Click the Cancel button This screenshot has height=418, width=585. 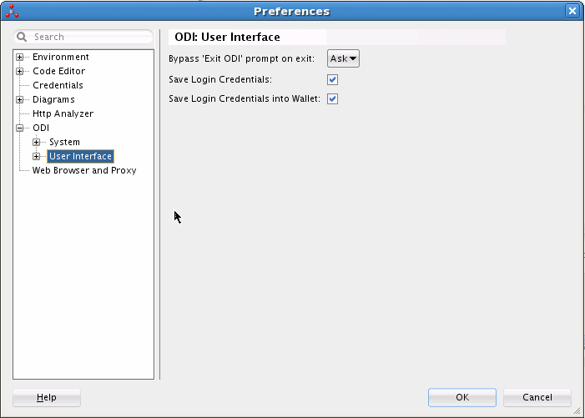537,397
